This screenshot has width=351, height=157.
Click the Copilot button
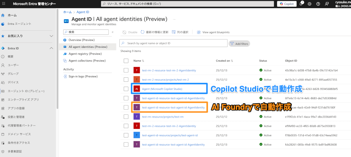coord(287,4)
